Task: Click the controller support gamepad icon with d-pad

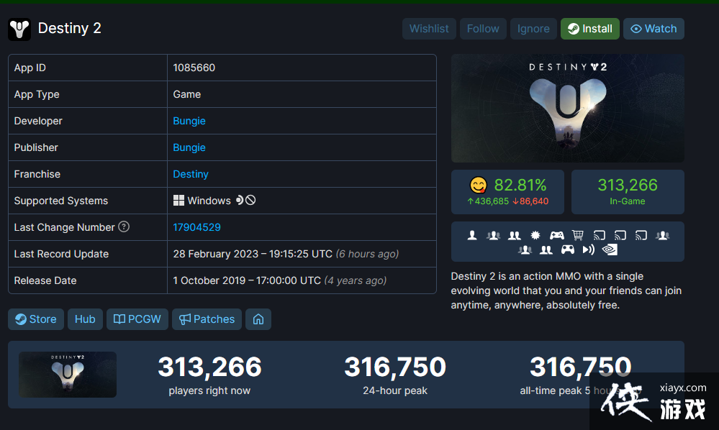Action: 556,235
